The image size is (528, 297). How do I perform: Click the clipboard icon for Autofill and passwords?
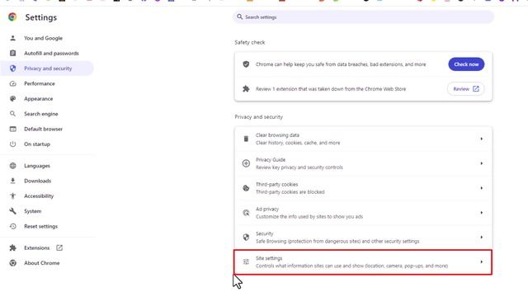click(13, 53)
